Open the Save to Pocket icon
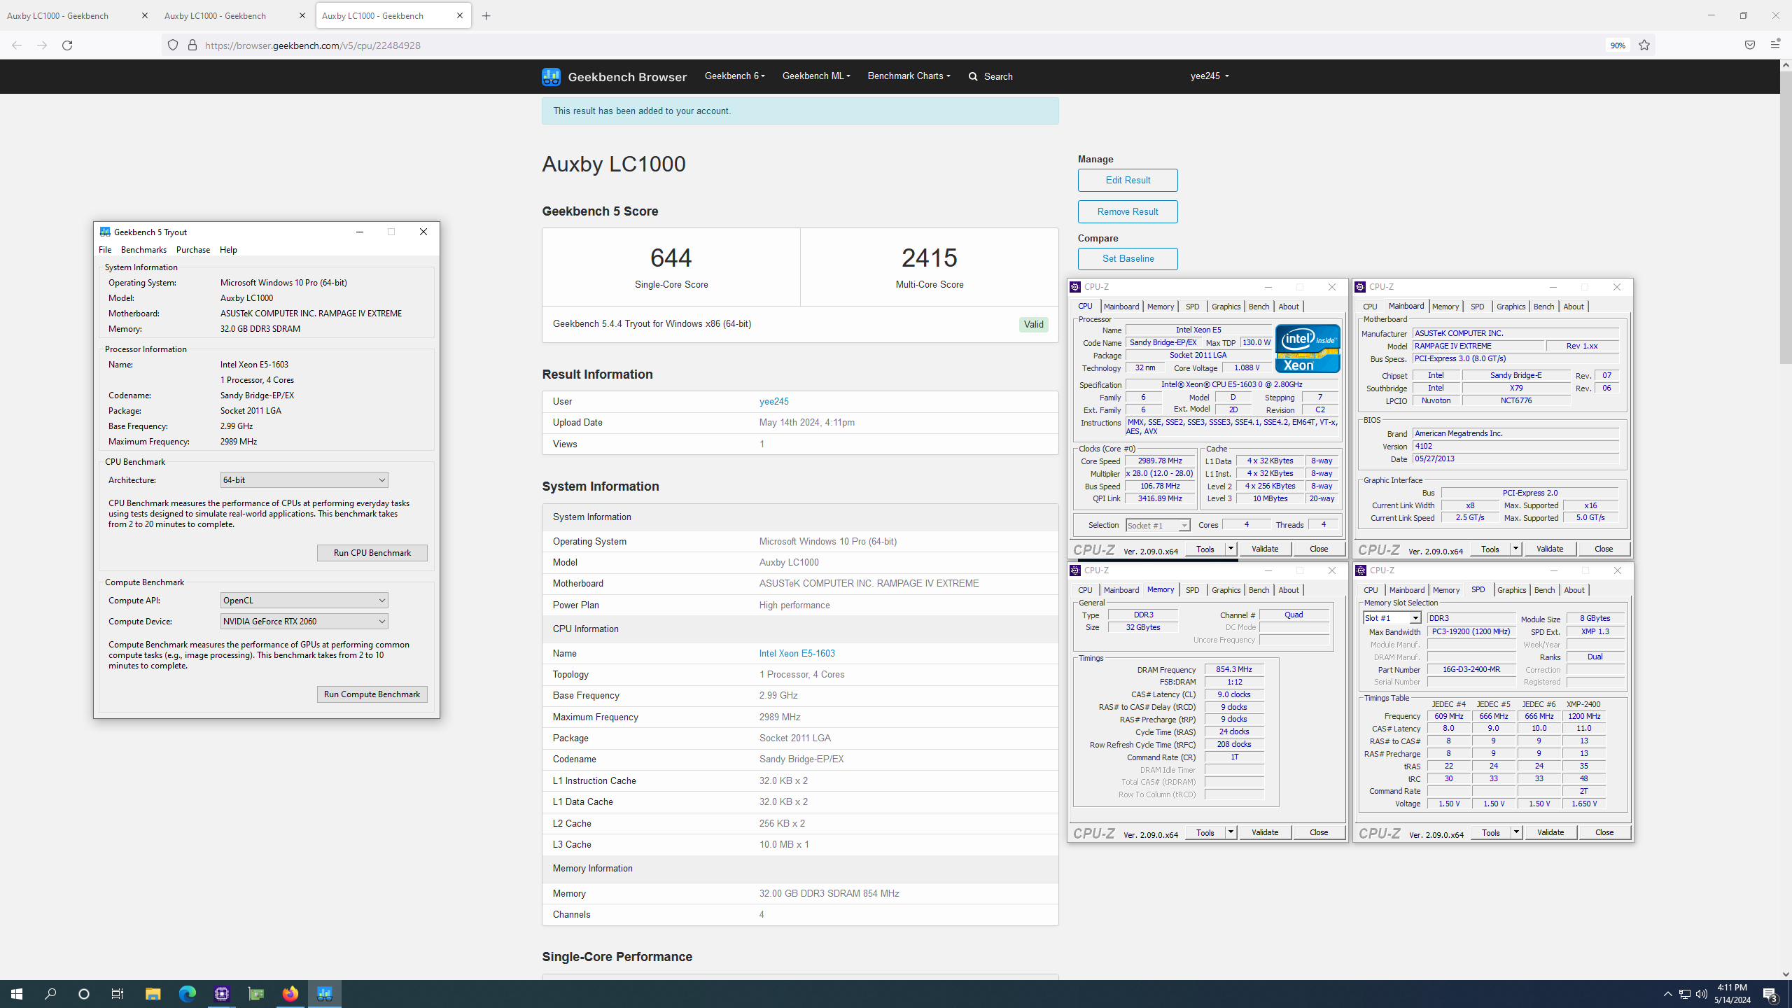Screen dimensions: 1792x1008 1749,45
